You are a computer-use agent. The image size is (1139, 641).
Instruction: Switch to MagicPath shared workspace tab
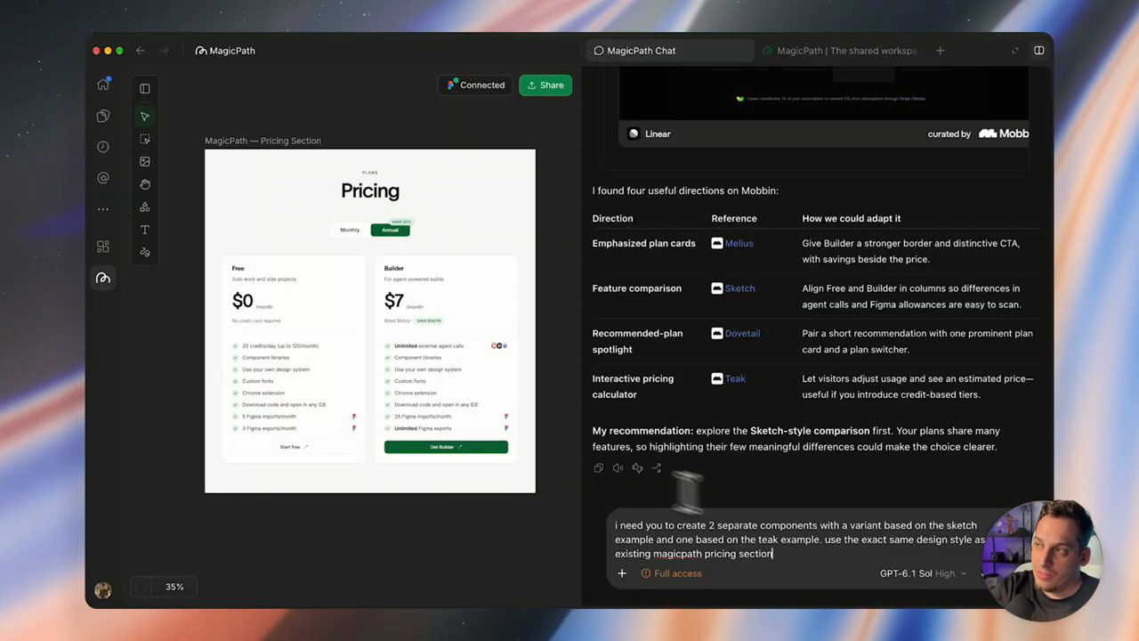point(839,51)
